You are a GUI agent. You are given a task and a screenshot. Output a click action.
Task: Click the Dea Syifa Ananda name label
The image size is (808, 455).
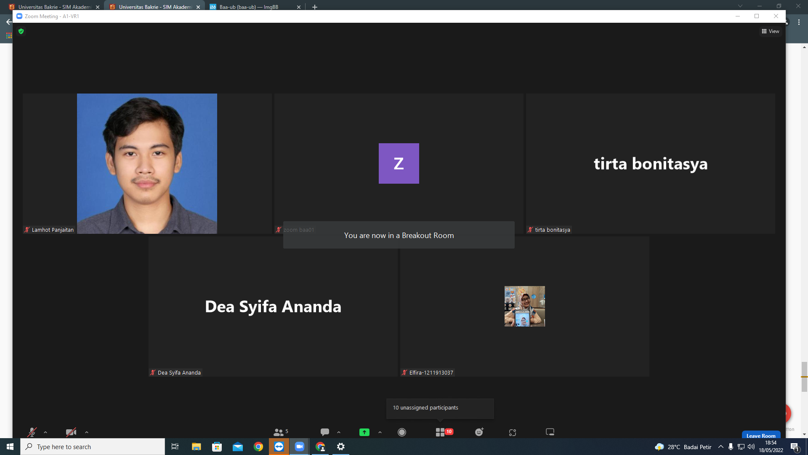(x=179, y=373)
